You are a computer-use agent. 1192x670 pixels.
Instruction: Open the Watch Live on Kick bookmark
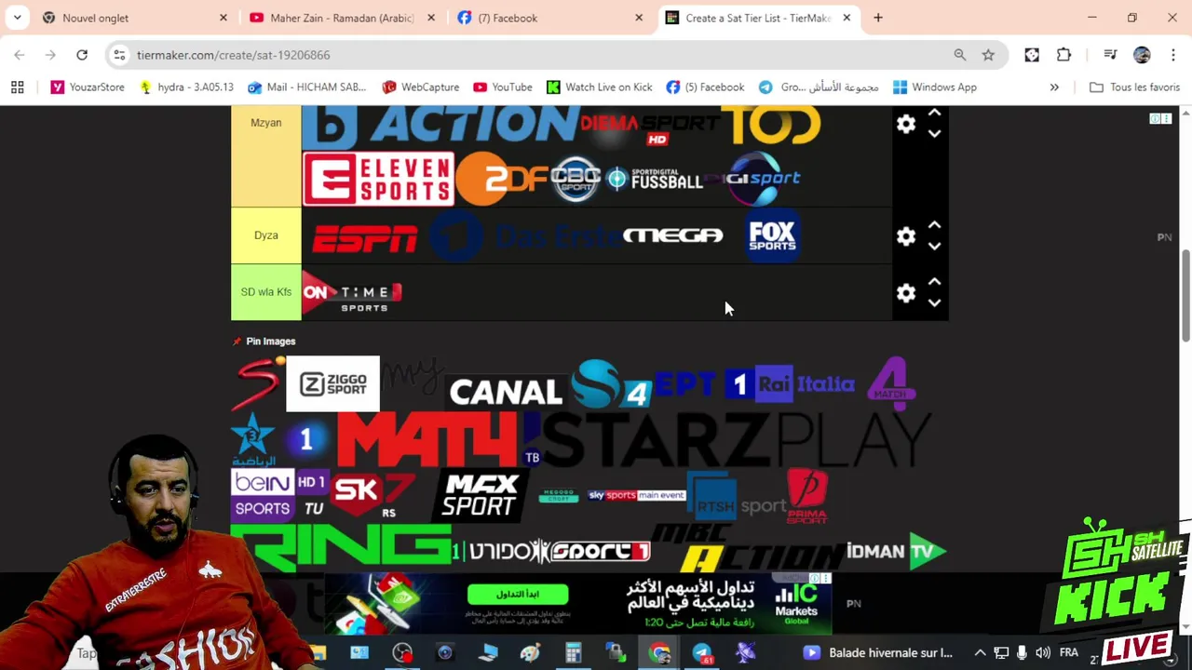pyautogui.click(x=599, y=87)
